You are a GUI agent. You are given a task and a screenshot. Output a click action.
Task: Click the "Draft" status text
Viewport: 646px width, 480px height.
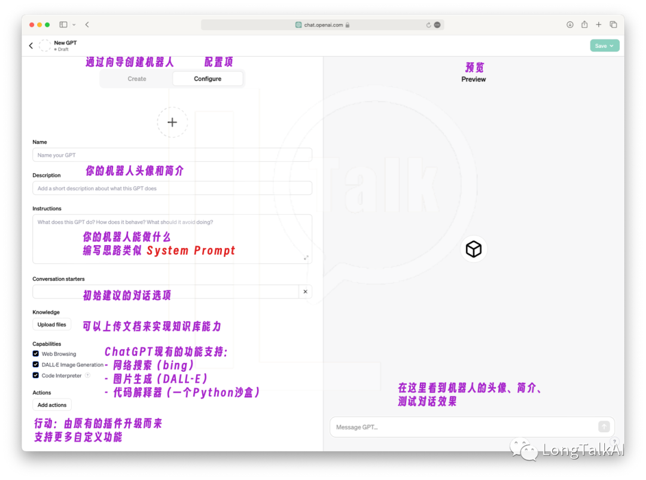[x=63, y=50]
